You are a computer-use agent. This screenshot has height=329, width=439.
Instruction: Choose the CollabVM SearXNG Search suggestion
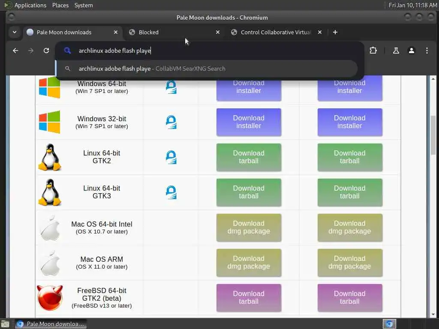click(x=207, y=69)
